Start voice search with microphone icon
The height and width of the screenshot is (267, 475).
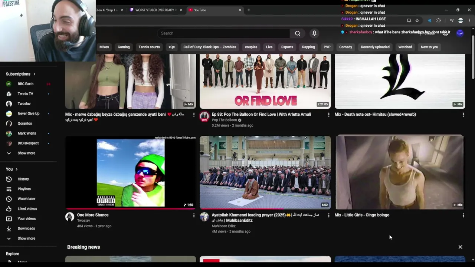(x=314, y=33)
